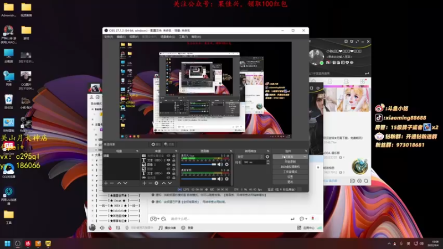Open the streaming button dropdown arrow

coord(305,157)
